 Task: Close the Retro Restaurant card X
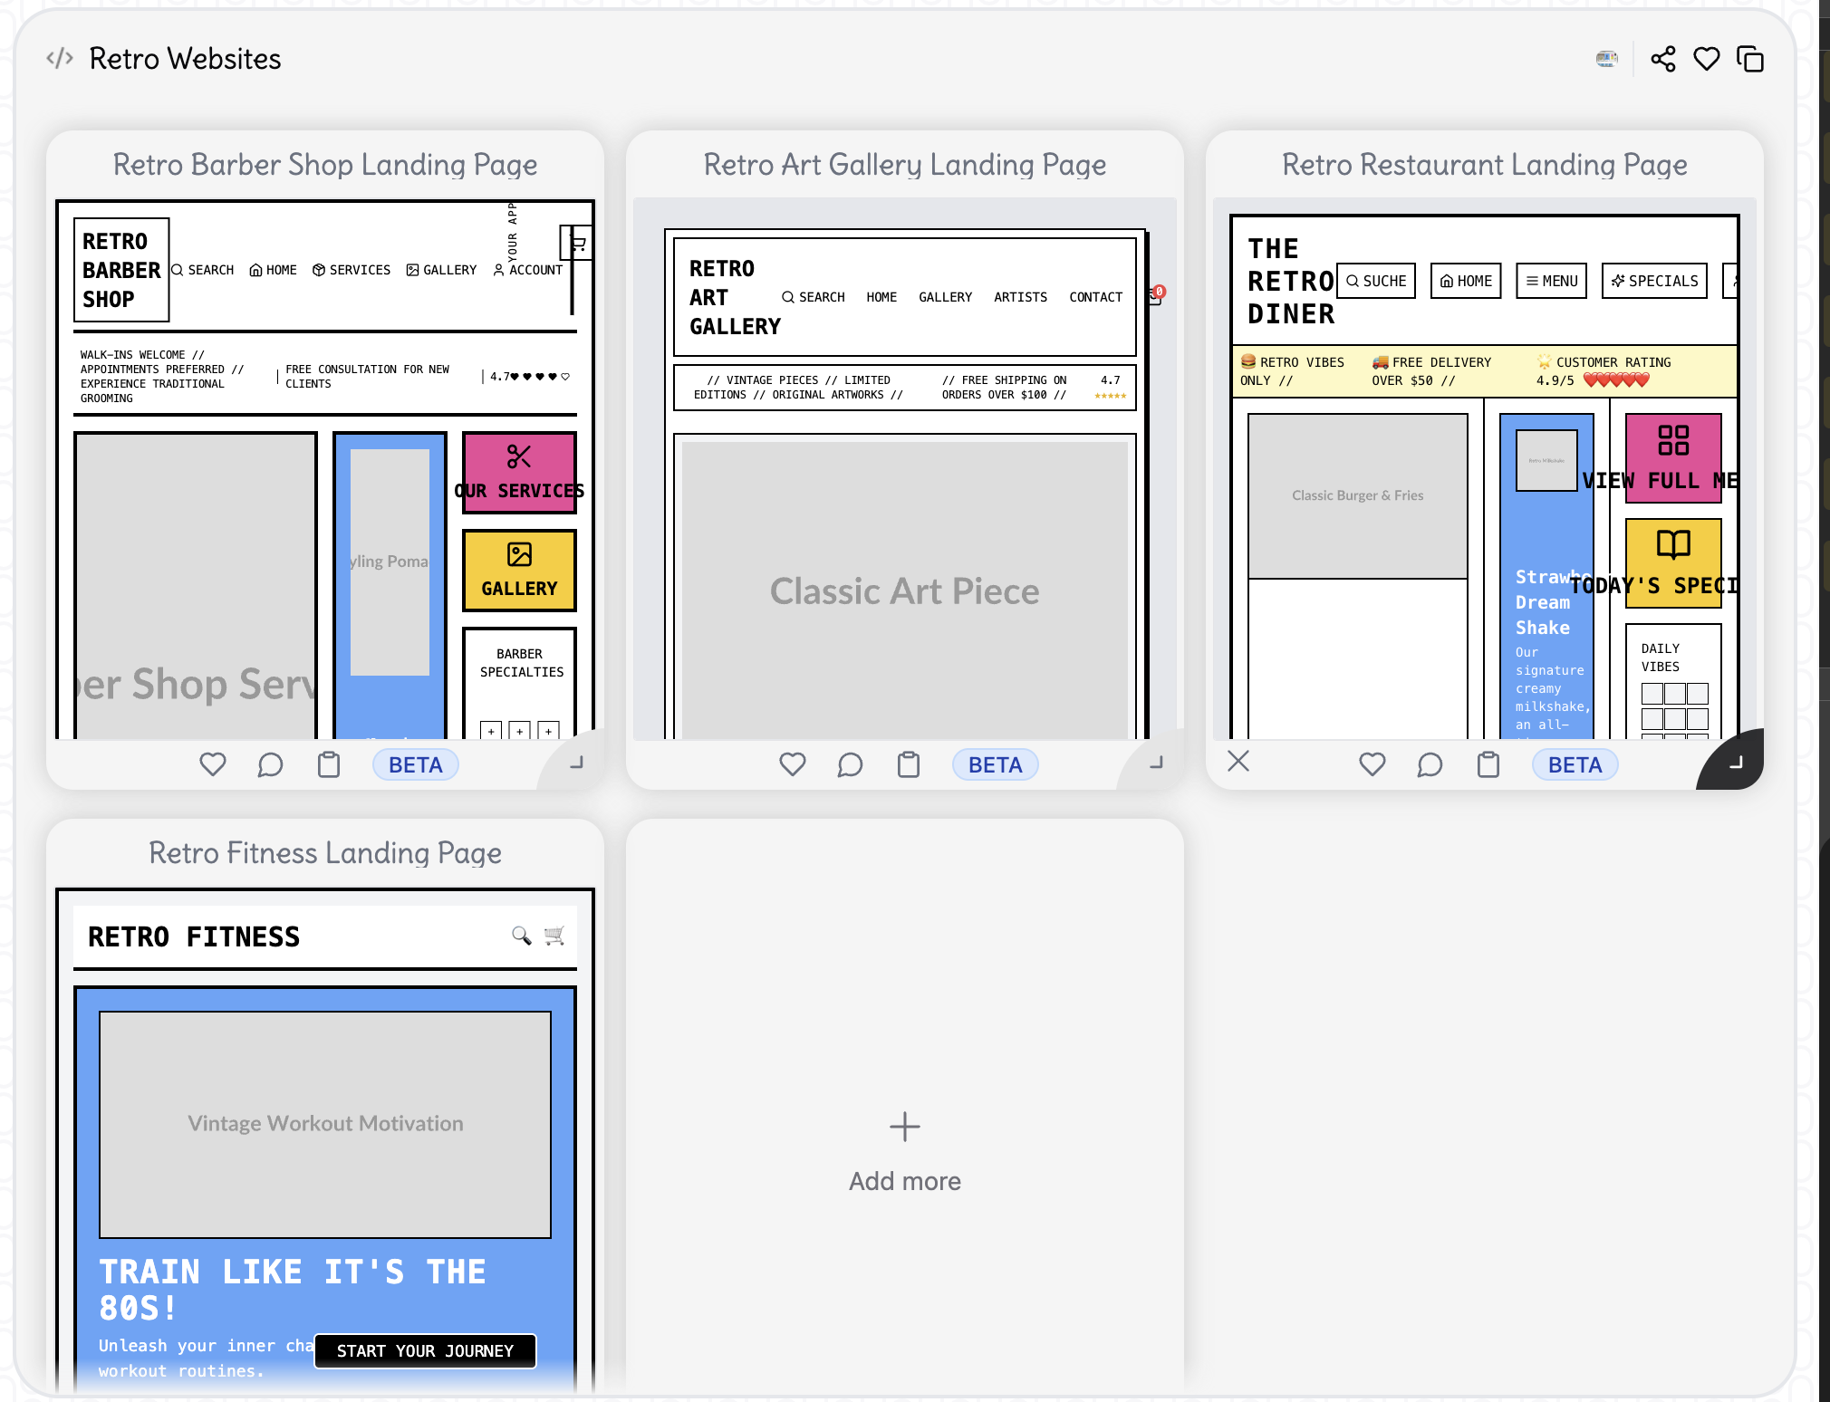pyautogui.click(x=1238, y=761)
